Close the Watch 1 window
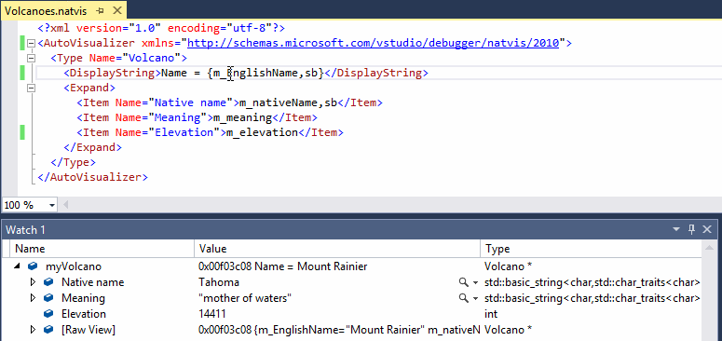 click(707, 229)
